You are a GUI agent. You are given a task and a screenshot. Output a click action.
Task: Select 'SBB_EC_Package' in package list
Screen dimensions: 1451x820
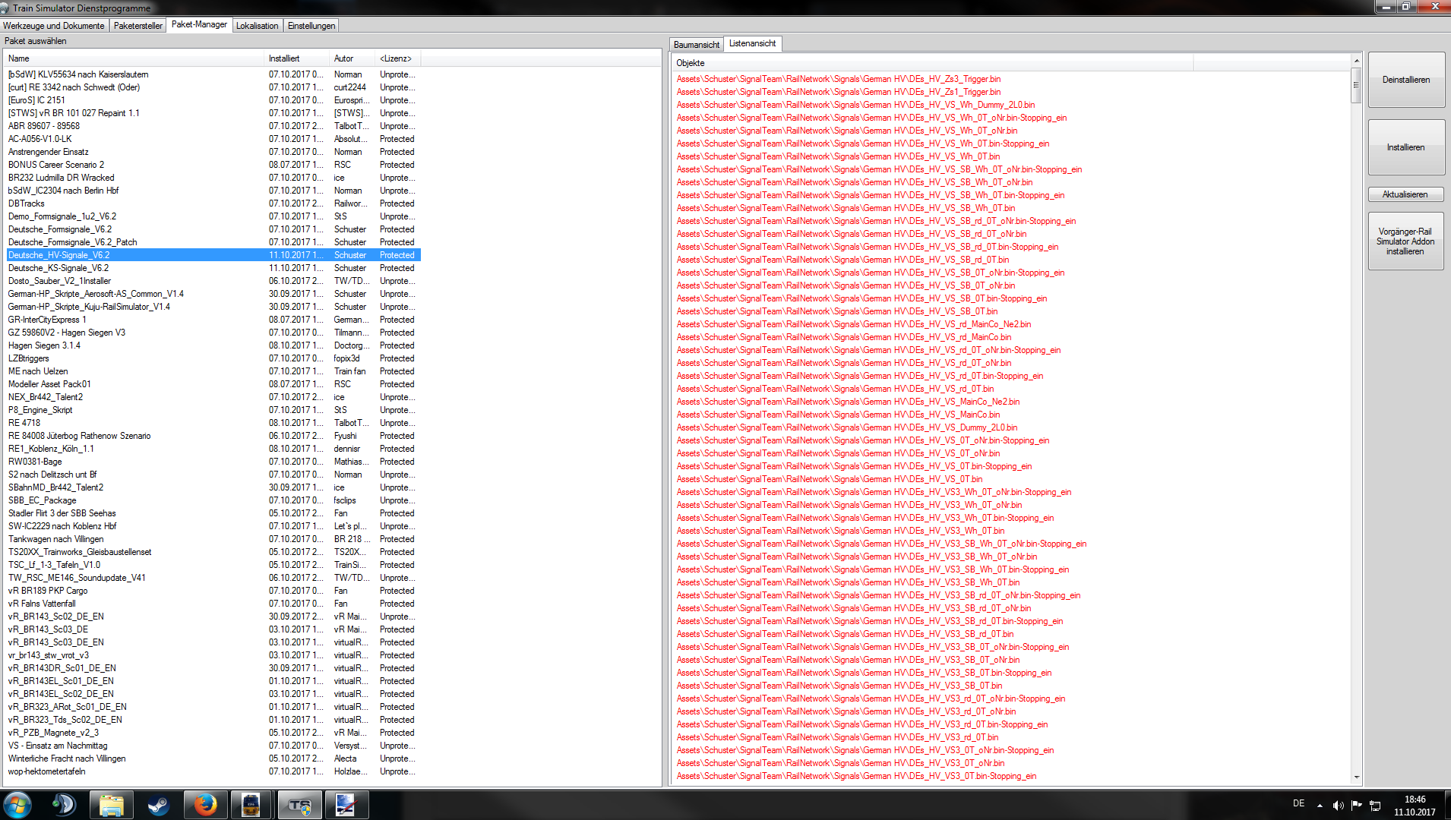[213, 500]
